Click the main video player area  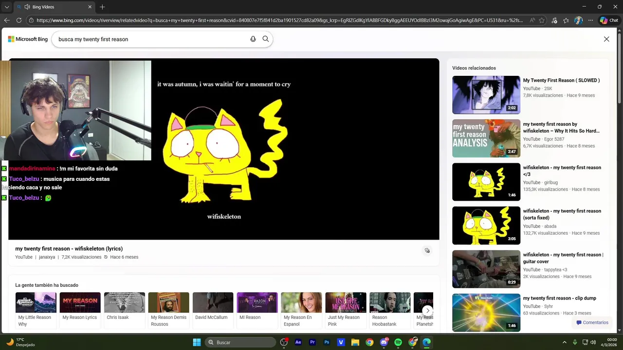224,149
